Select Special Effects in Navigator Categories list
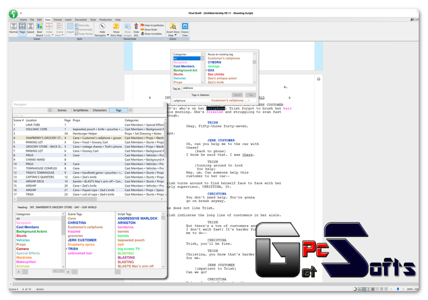The image size is (428, 300). 28,253
